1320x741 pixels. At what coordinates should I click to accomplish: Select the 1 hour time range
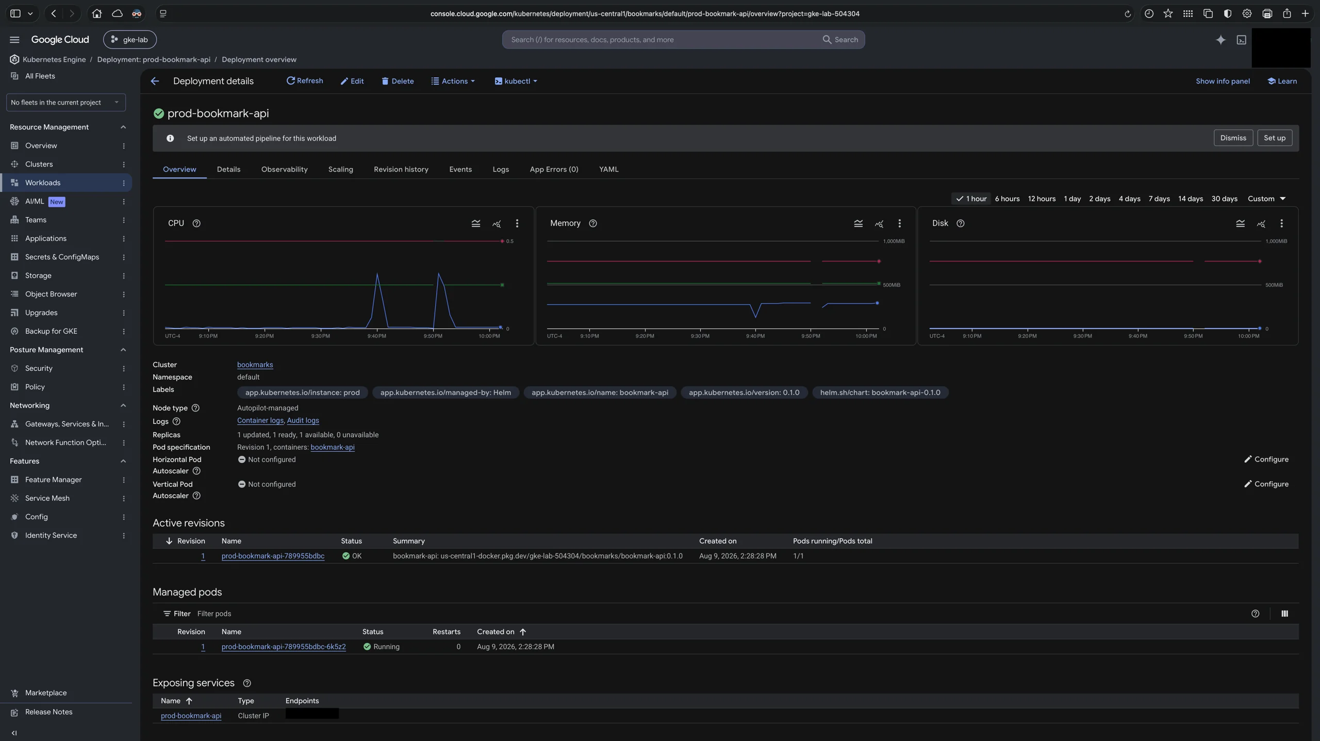point(971,199)
